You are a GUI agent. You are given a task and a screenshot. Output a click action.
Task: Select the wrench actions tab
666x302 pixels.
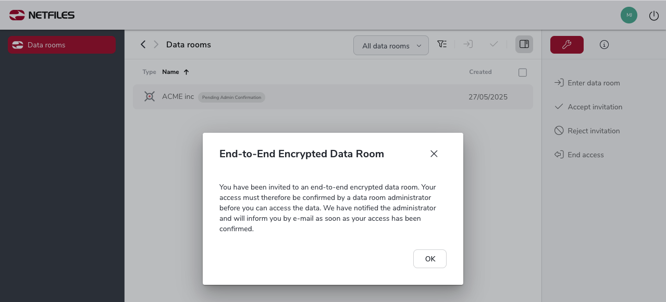pos(567,45)
